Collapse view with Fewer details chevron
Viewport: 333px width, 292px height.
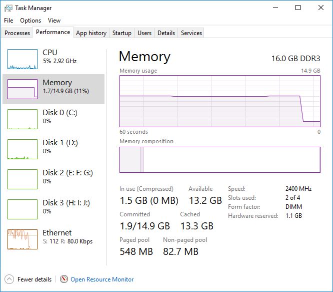point(9,279)
